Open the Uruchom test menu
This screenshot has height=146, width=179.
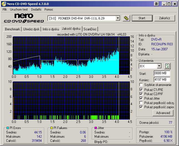point(19,9)
